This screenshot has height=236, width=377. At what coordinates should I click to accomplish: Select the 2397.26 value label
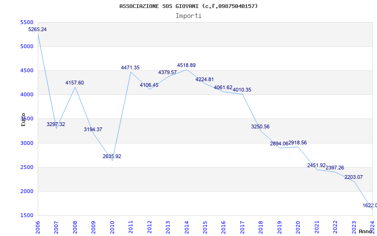click(335, 168)
